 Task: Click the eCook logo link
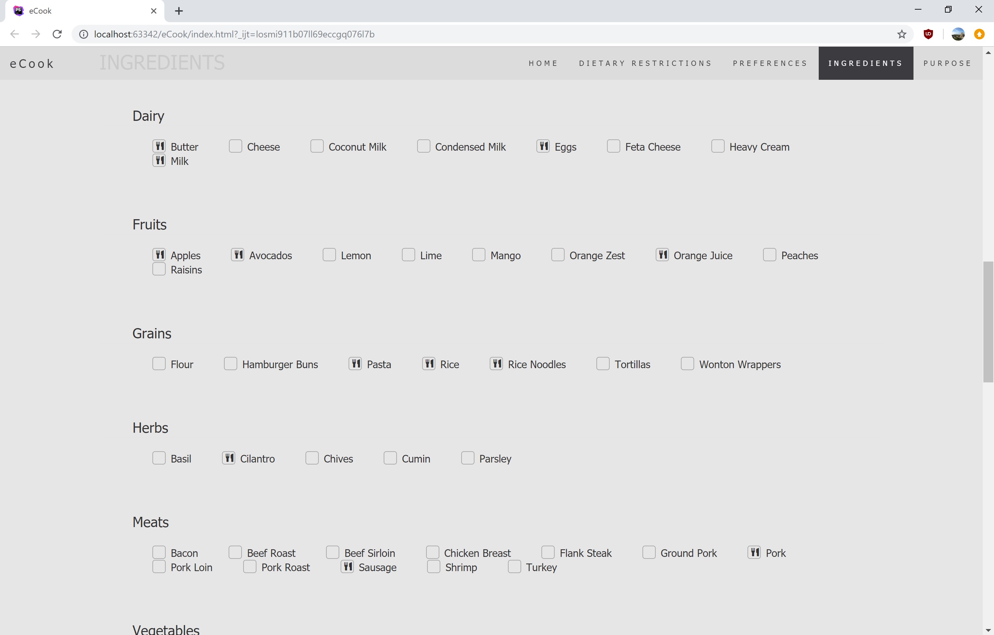32,64
